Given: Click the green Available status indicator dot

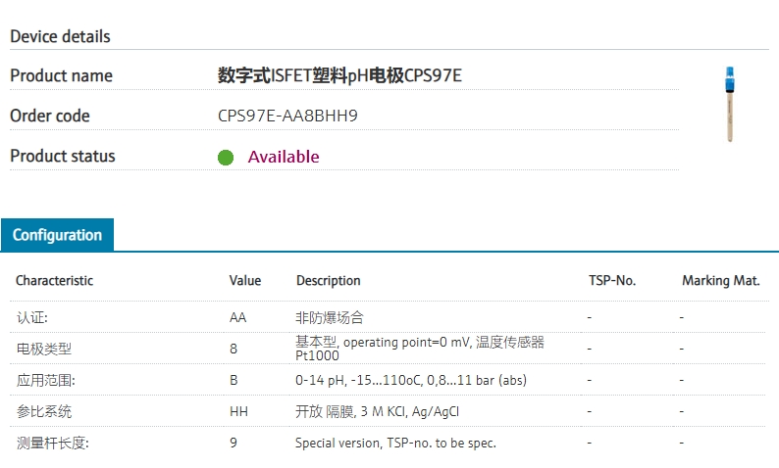Looking at the screenshot, I should pyautogui.click(x=226, y=158).
